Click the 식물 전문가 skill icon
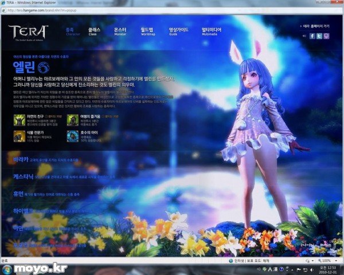The height and width of the screenshot is (275, 344). coord(19,136)
